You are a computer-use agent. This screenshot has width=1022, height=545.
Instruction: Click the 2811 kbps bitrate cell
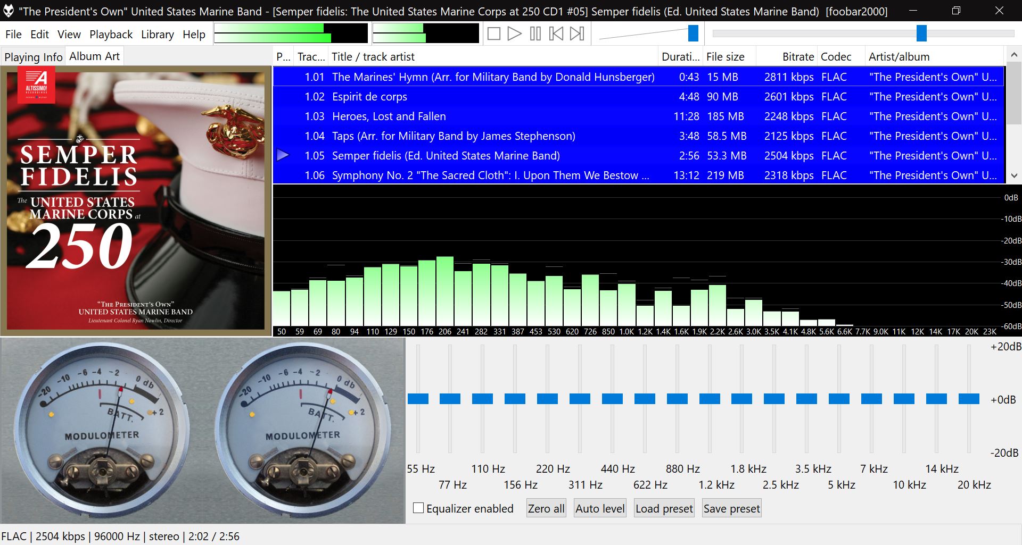point(789,77)
